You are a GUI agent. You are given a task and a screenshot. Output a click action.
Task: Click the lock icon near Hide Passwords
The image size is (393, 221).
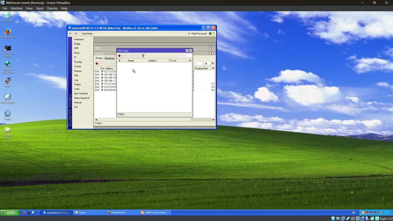tap(213, 33)
